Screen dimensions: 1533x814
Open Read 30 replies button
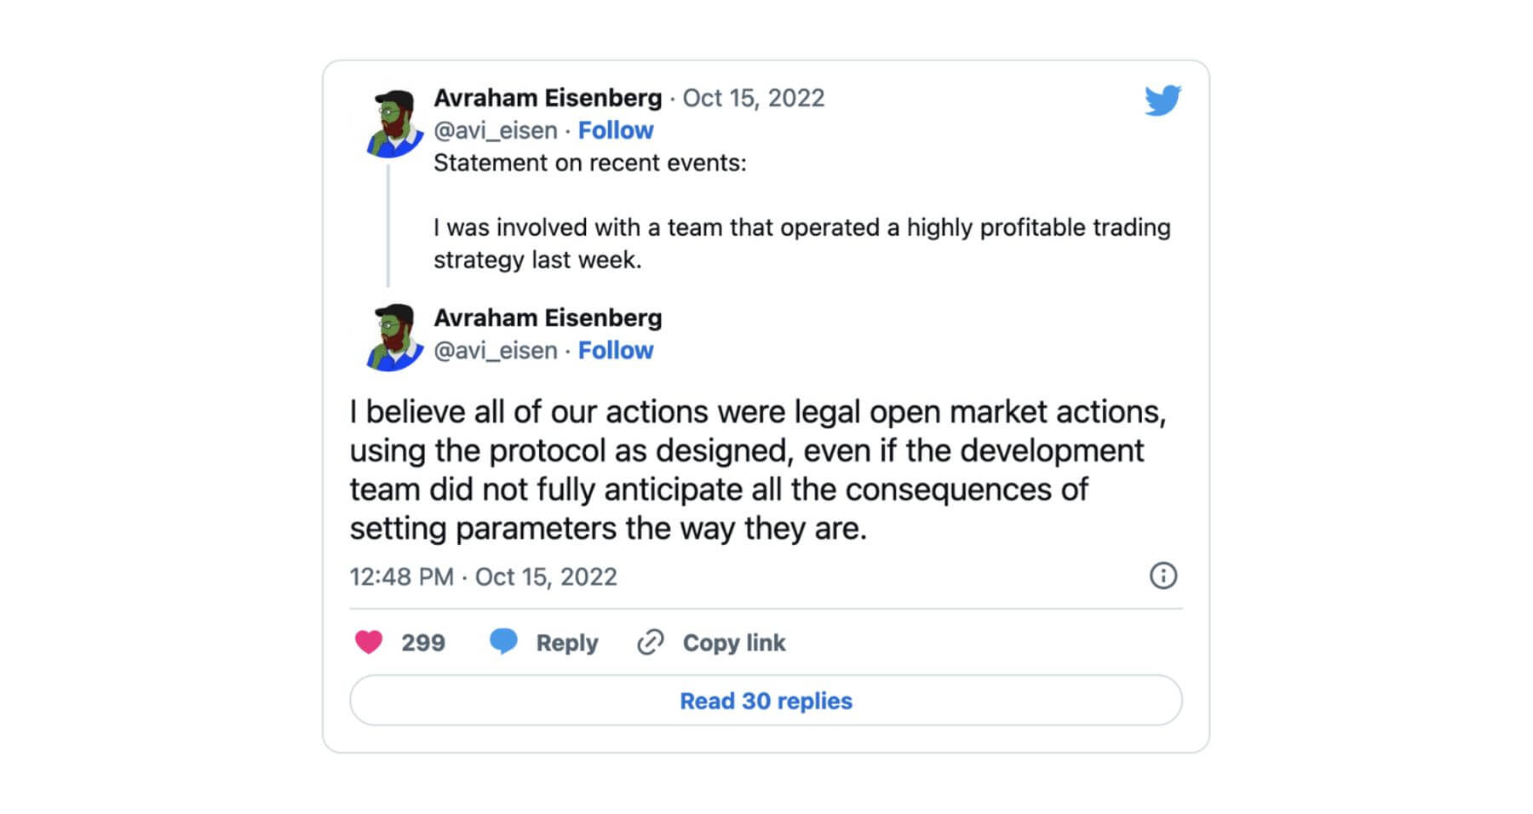coord(766,700)
